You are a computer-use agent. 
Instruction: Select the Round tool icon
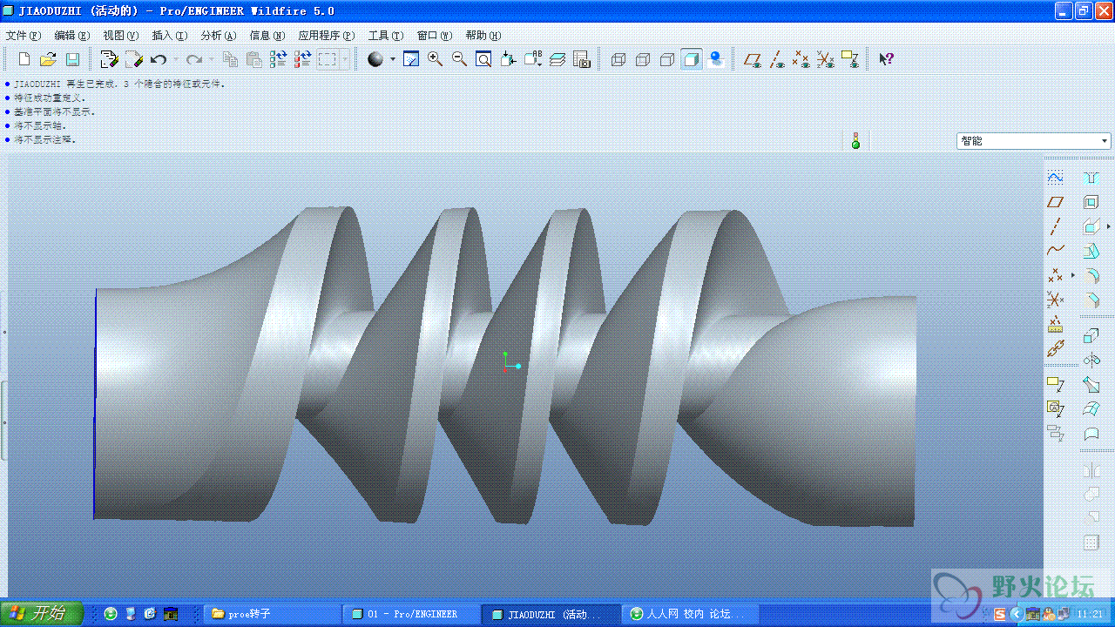pyautogui.click(x=1091, y=276)
